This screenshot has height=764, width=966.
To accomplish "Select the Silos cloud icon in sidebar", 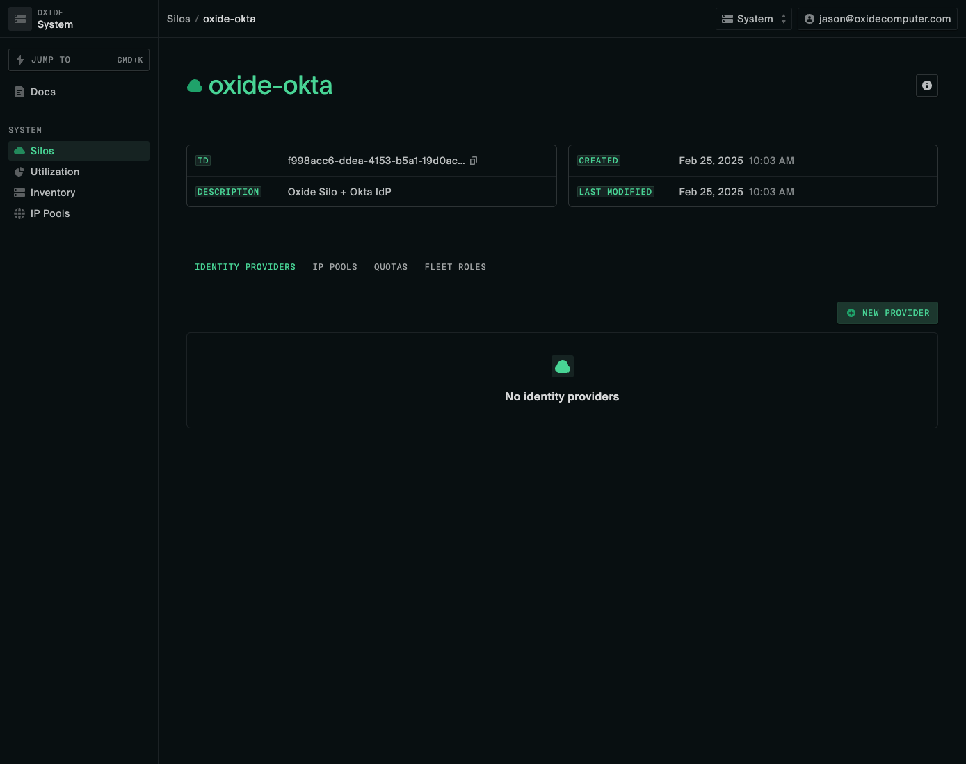I will point(19,151).
